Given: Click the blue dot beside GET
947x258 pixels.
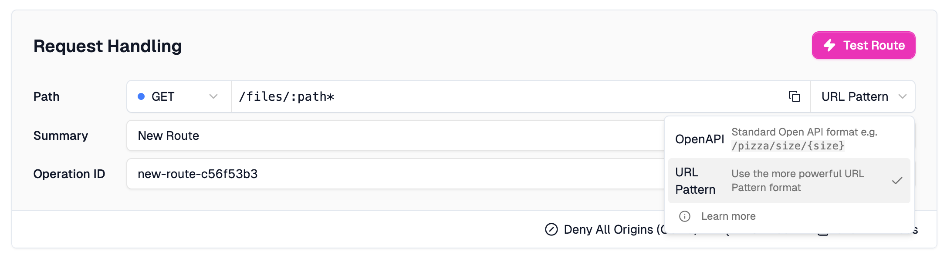Looking at the screenshot, I should click(141, 96).
